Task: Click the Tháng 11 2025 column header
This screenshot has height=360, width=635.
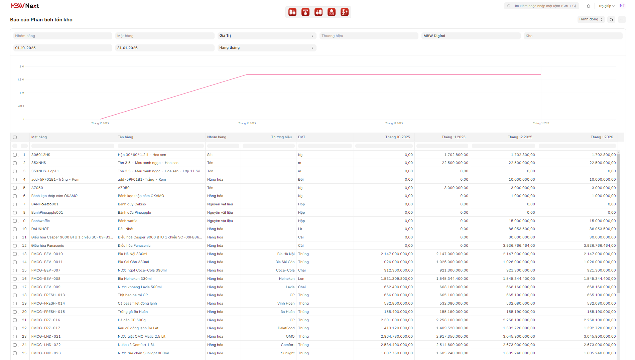Action: (453, 137)
